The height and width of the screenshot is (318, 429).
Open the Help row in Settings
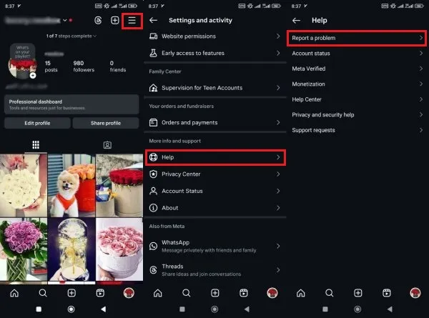click(215, 157)
